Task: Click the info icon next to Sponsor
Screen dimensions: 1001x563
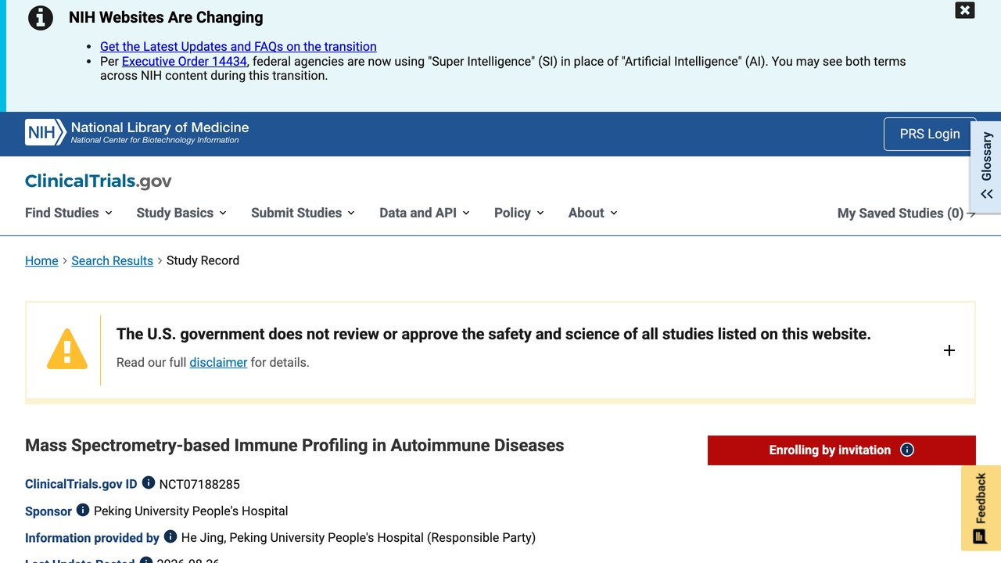Action: 83,510
